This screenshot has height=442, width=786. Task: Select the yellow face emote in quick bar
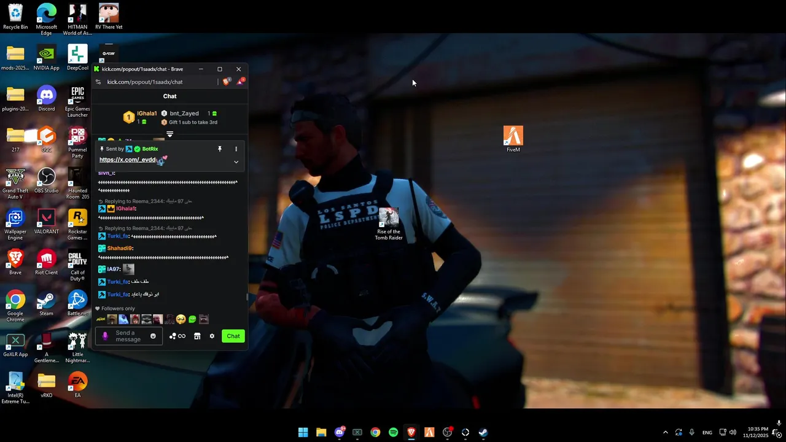[181, 319]
